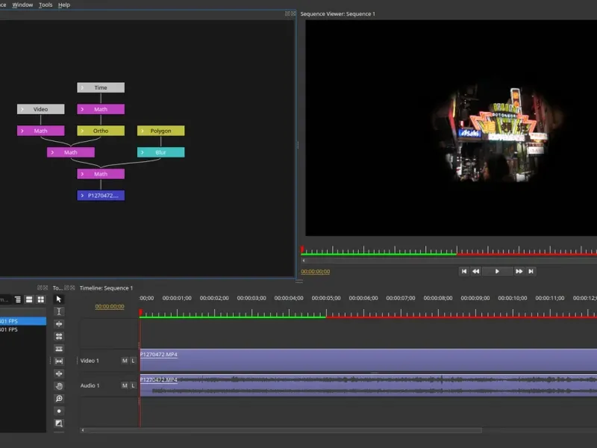This screenshot has height=448, width=597.
Task: Click the Sequence Viewer timecode
Action: click(x=315, y=272)
